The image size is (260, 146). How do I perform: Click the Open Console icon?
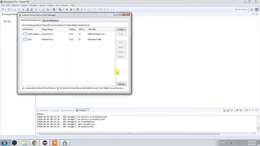click(x=247, y=110)
